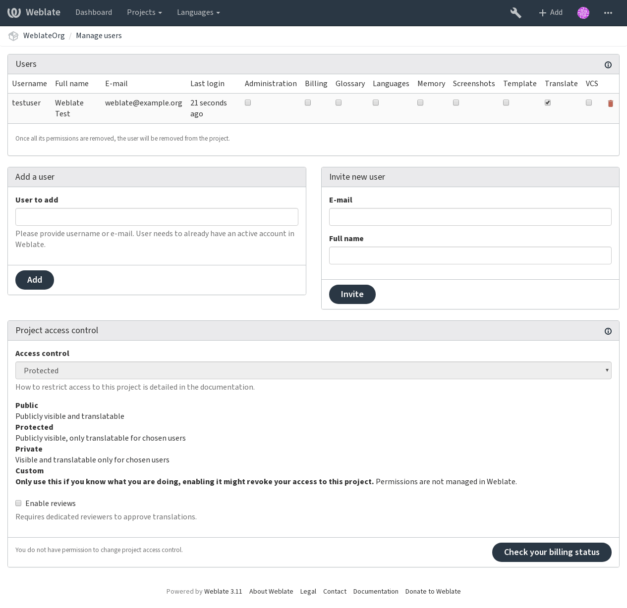The image size is (627, 608).
Task: Check the Enable reviews checkbox
Action: [18, 503]
